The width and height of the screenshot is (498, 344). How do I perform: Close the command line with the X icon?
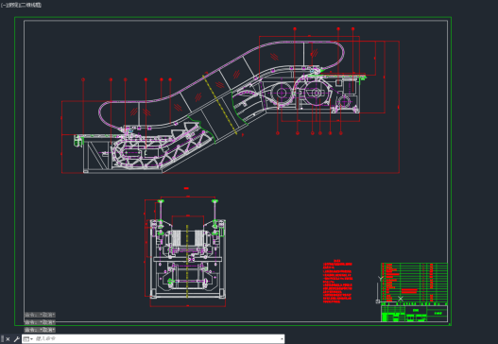(x=8, y=339)
